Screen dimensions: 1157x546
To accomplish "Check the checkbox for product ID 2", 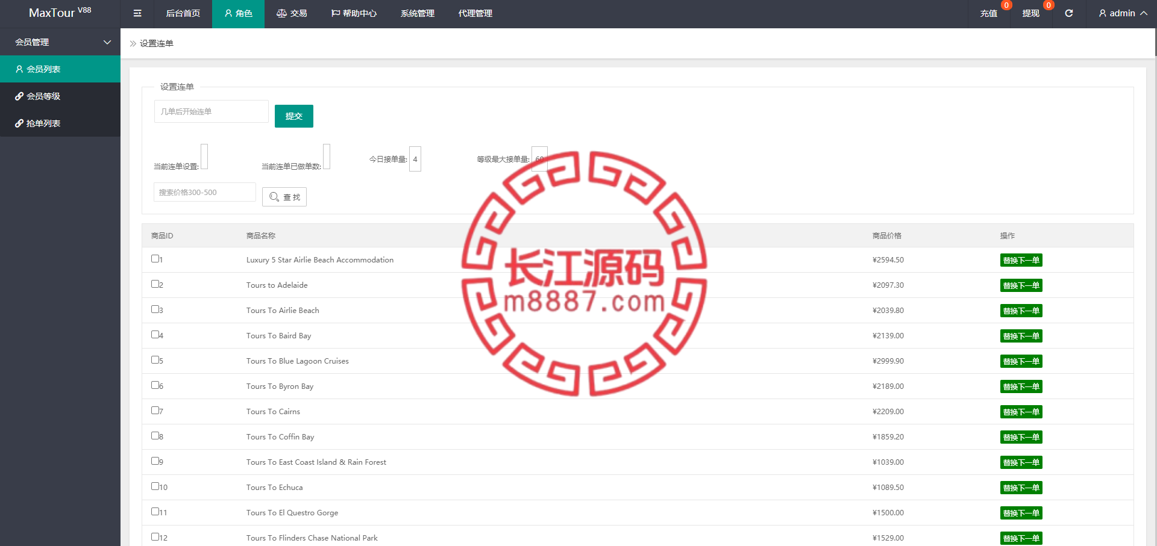I will pyautogui.click(x=155, y=284).
